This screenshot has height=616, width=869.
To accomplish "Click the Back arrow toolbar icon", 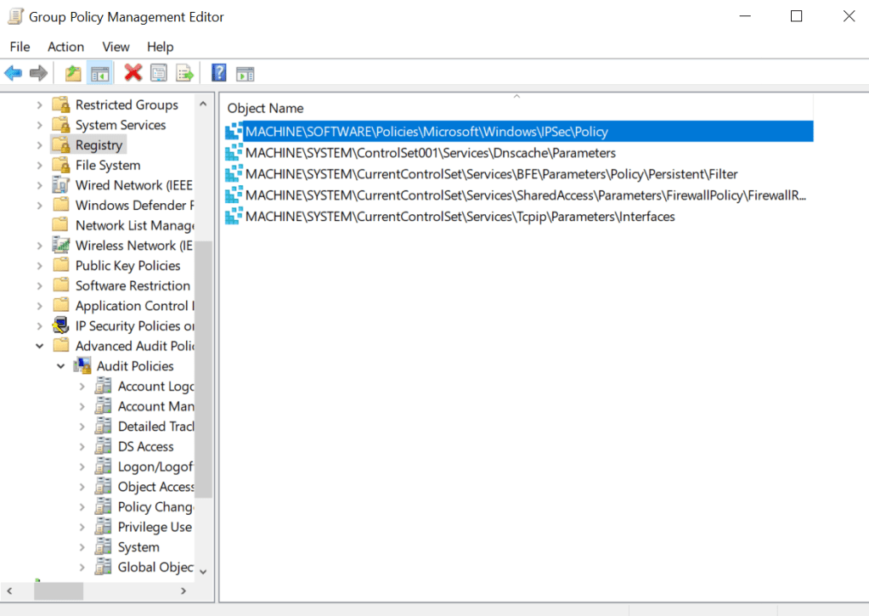I will coord(14,73).
